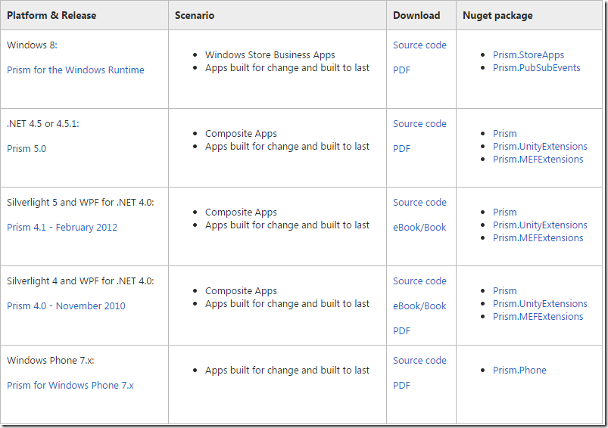
Task: Click the Platform & Release column header
Action: point(51,15)
